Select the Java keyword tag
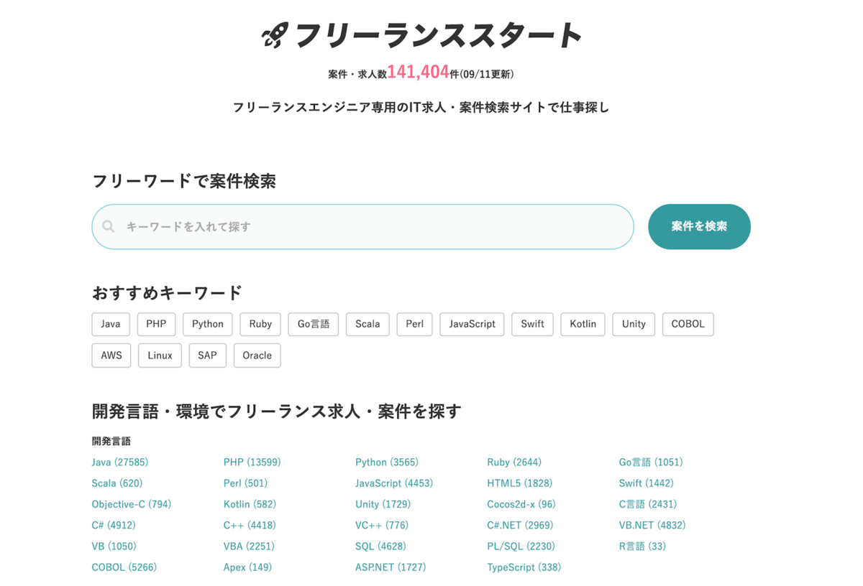The image size is (863, 586). [x=111, y=324]
